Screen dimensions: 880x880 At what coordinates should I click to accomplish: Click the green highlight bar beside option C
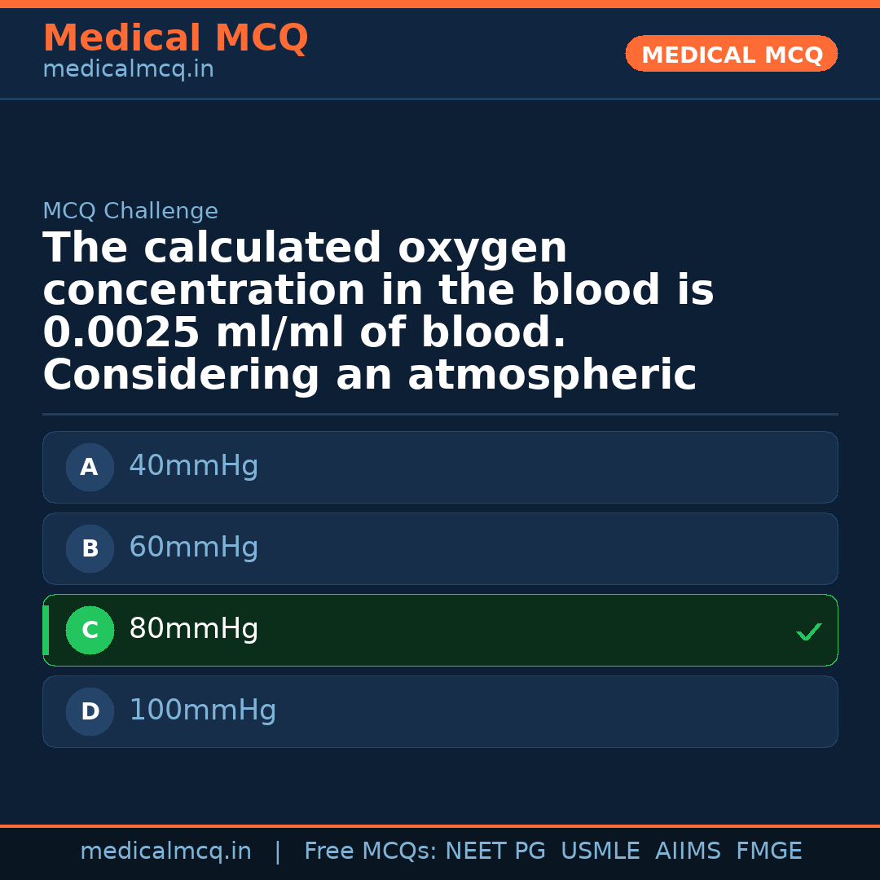click(x=45, y=630)
